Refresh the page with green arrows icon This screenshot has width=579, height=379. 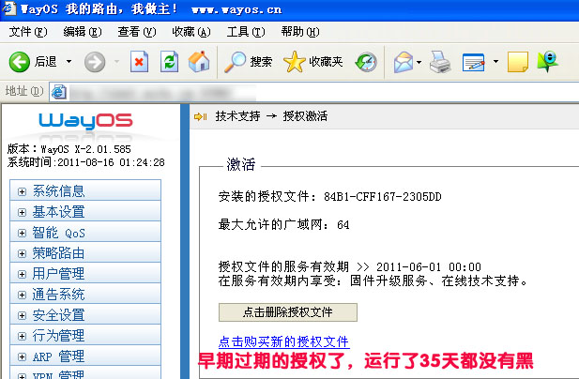click(x=170, y=62)
